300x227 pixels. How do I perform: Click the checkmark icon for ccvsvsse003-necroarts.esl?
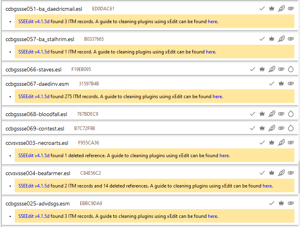tap(262, 142)
